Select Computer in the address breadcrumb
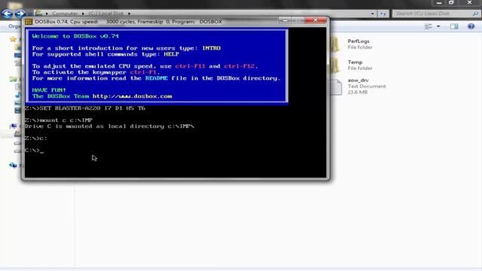482x271 pixels. tap(65, 14)
